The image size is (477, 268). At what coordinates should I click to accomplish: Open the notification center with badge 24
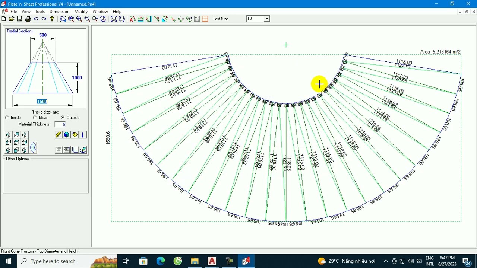click(x=467, y=261)
